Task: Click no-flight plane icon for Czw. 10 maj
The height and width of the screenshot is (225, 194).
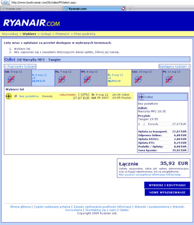Action: (138, 79)
